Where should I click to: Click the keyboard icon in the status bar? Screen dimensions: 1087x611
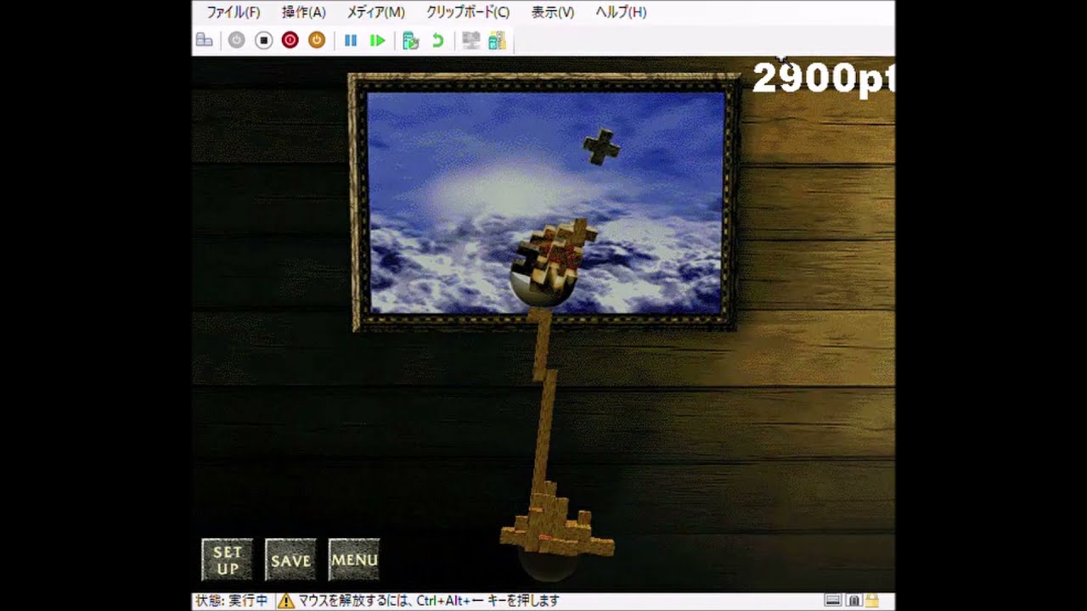coord(833,601)
